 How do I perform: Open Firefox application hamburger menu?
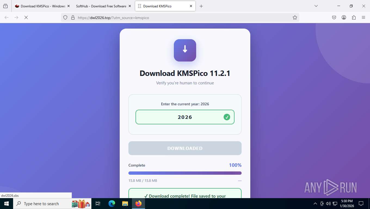point(363,17)
